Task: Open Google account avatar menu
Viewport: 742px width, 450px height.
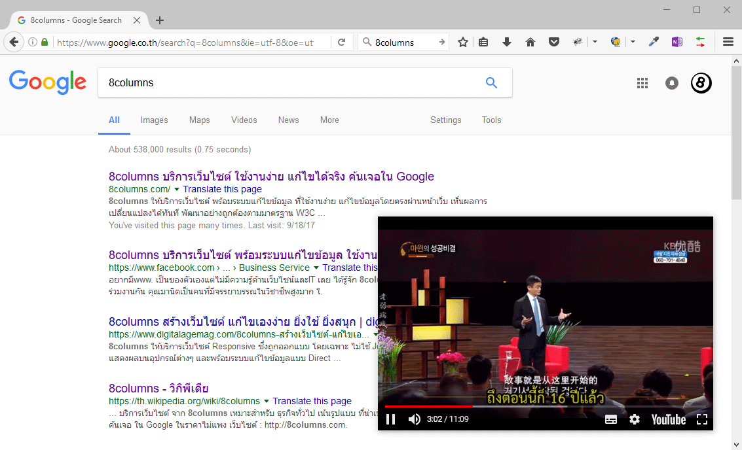Action: [701, 83]
